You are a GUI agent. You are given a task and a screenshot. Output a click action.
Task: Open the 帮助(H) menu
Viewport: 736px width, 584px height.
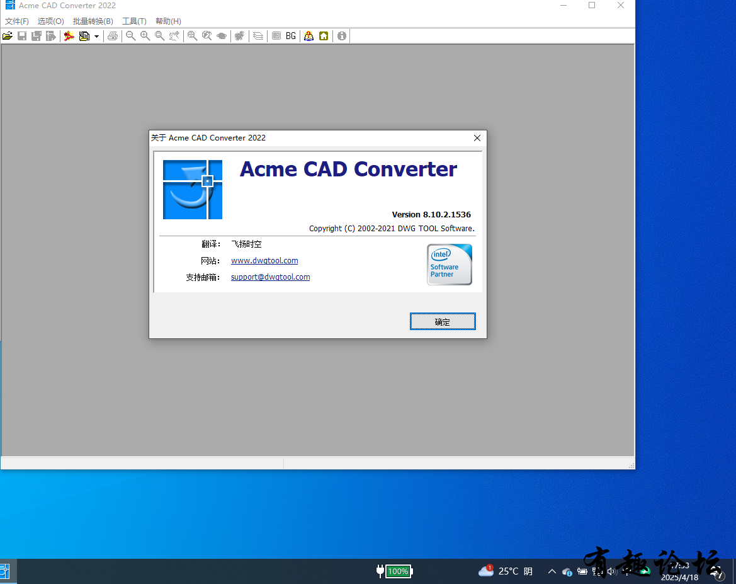[x=168, y=21]
